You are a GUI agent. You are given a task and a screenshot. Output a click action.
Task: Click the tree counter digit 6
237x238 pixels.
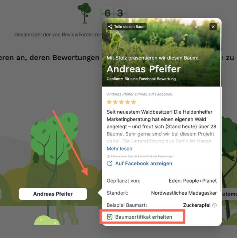pyautogui.click(x=108, y=13)
